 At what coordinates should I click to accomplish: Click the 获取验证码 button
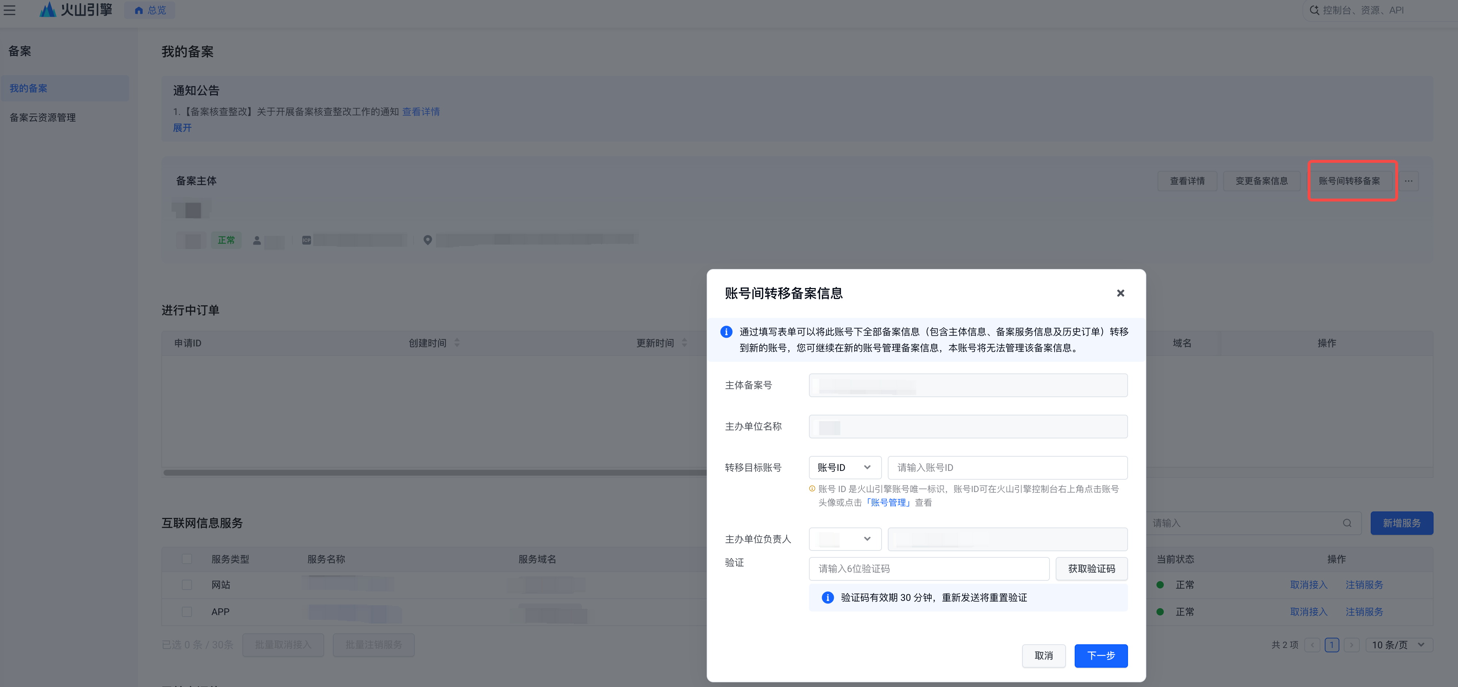click(x=1091, y=569)
